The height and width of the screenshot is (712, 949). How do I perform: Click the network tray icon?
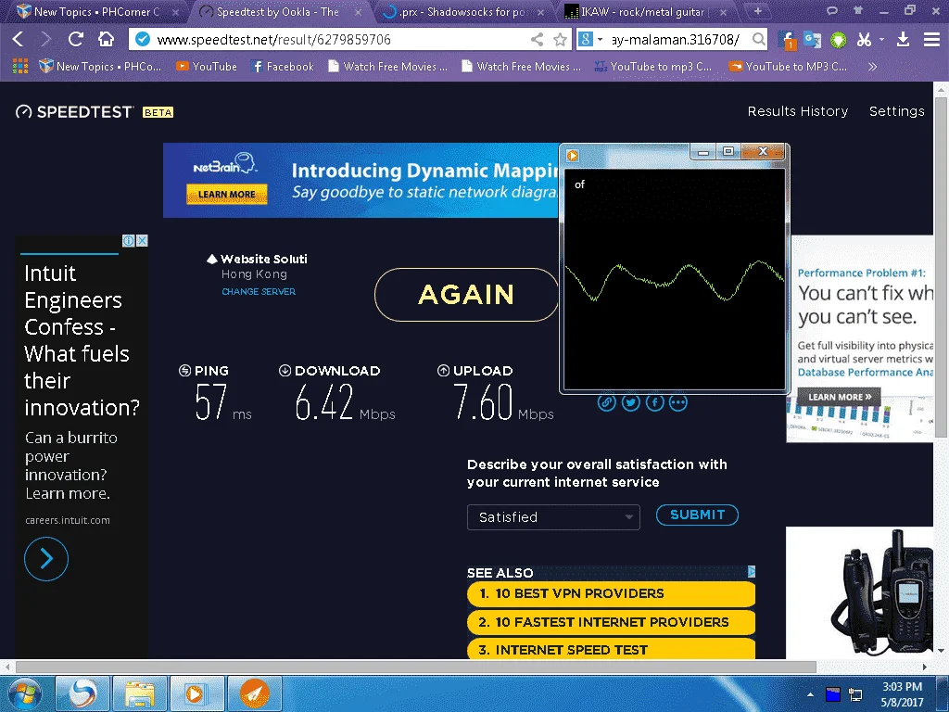[855, 694]
